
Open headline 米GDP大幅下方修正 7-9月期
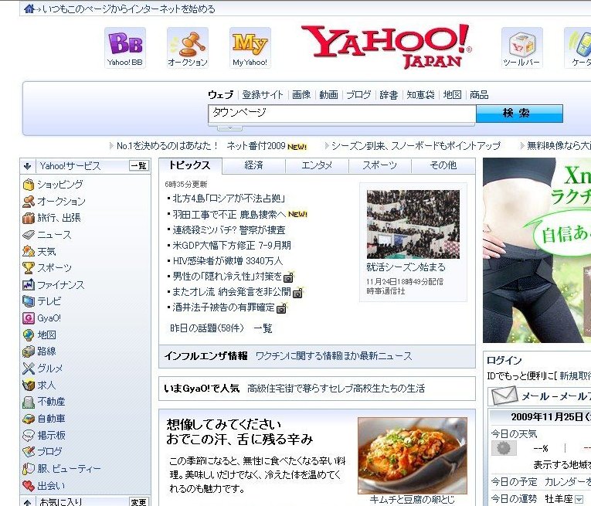(x=232, y=246)
